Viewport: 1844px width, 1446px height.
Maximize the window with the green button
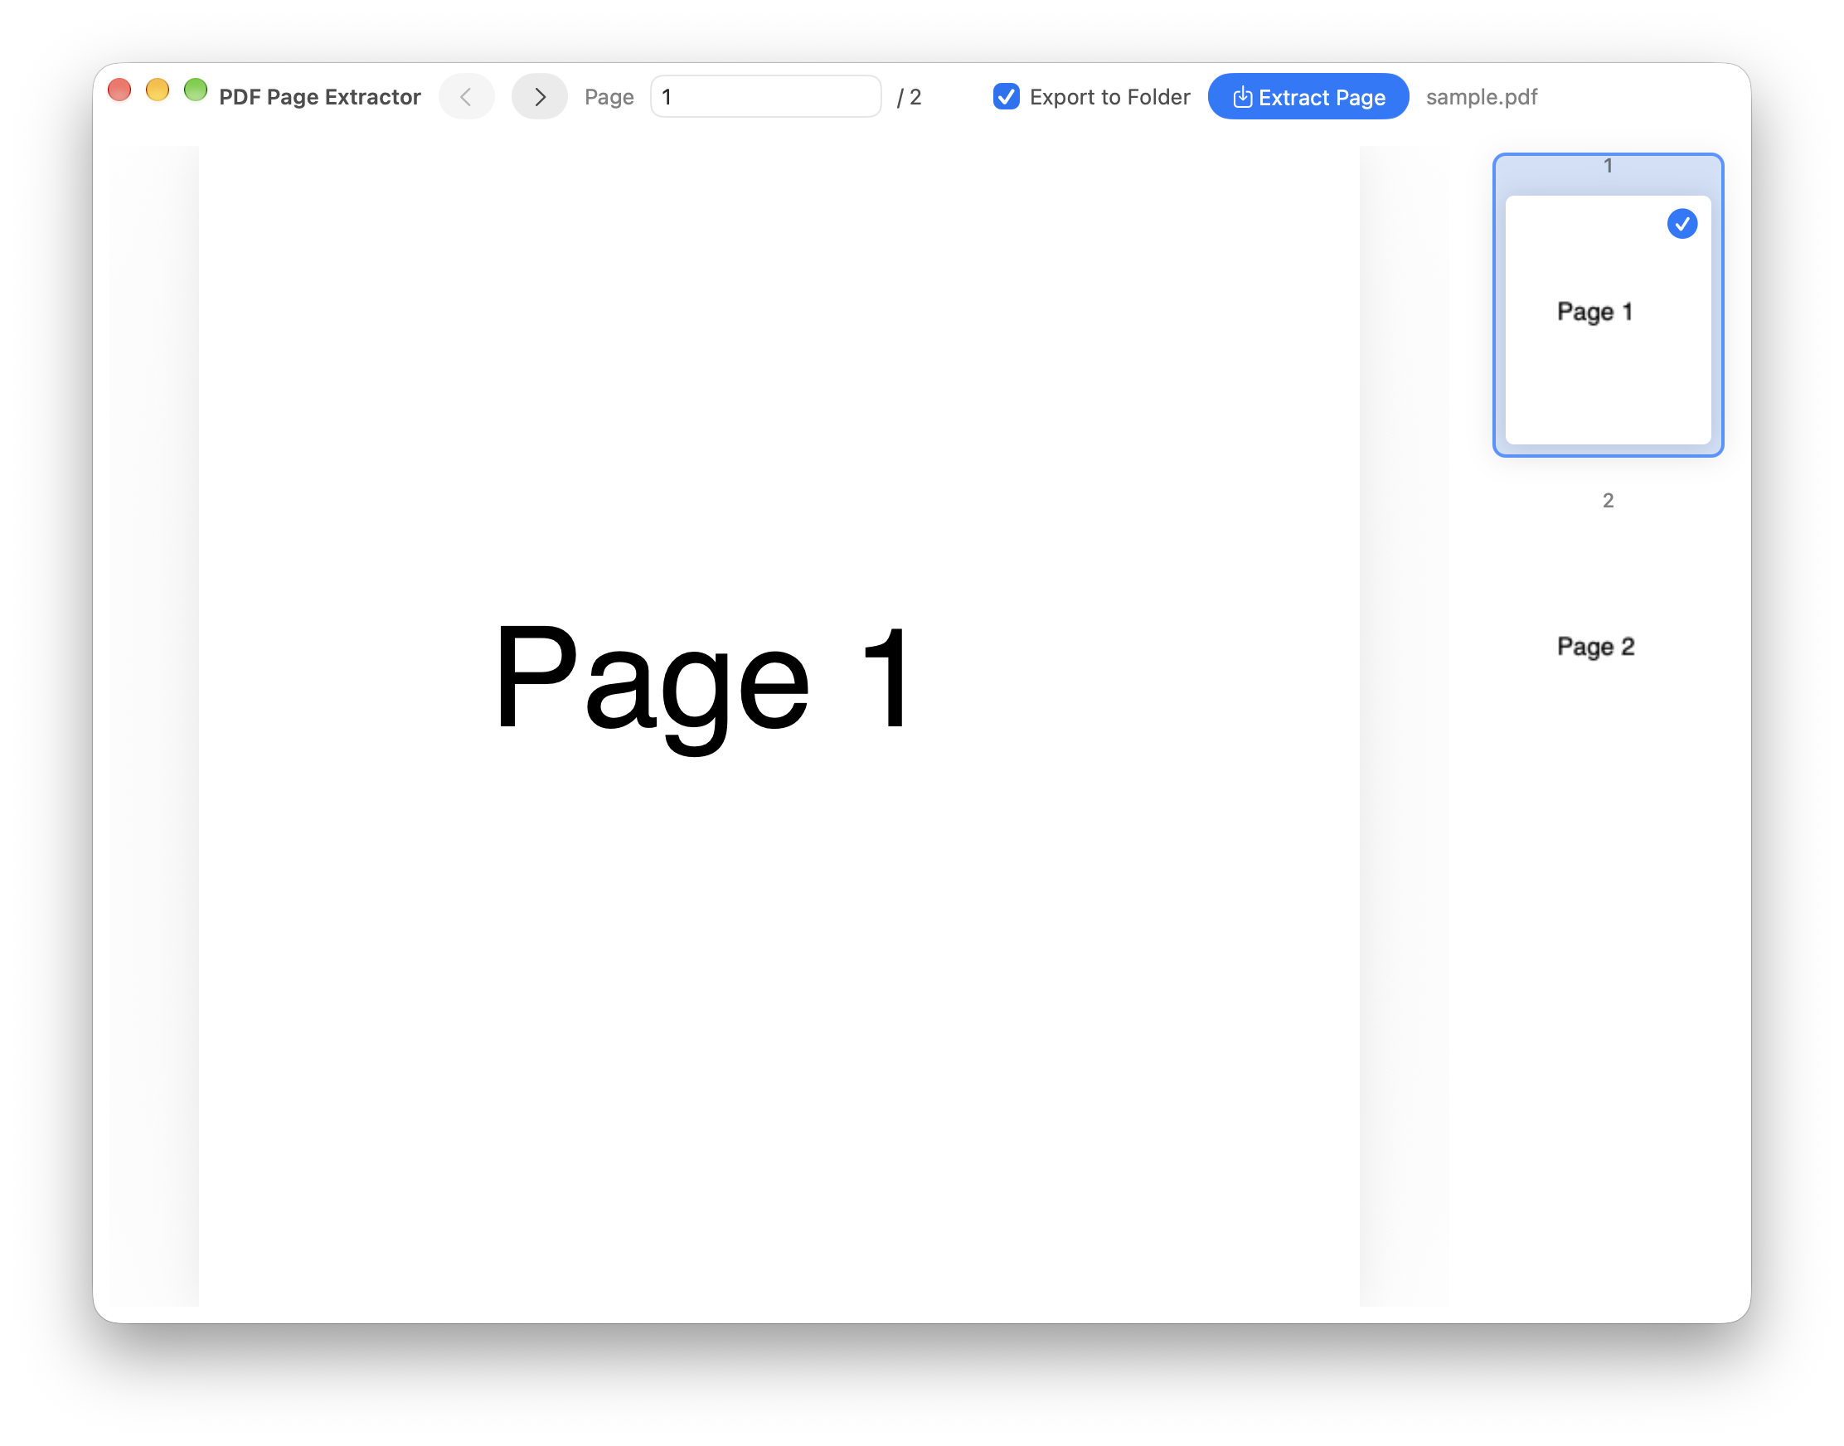point(196,90)
